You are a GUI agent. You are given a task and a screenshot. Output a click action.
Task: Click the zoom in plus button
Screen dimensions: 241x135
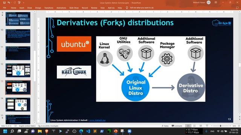[x=230, y=126]
